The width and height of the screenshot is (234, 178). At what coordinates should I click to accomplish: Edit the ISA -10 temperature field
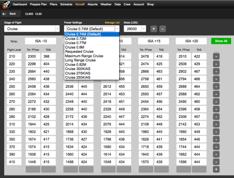pyautogui.click(x=40, y=41)
